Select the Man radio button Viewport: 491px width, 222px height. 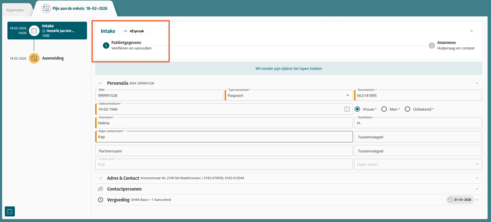[384, 109]
